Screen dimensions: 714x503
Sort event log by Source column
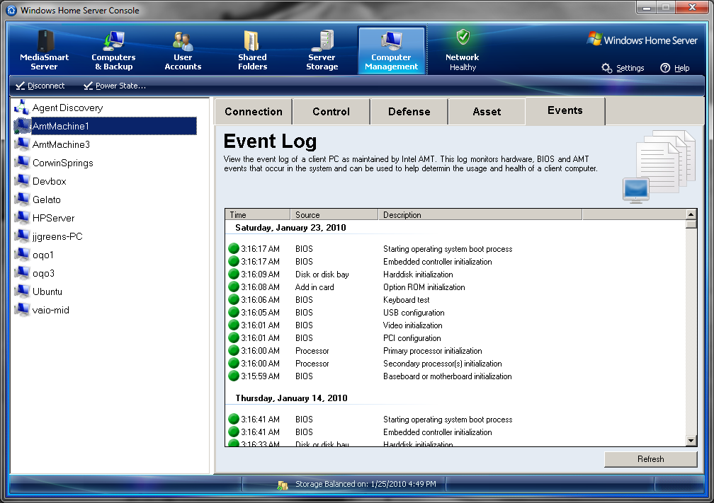coord(334,214)
